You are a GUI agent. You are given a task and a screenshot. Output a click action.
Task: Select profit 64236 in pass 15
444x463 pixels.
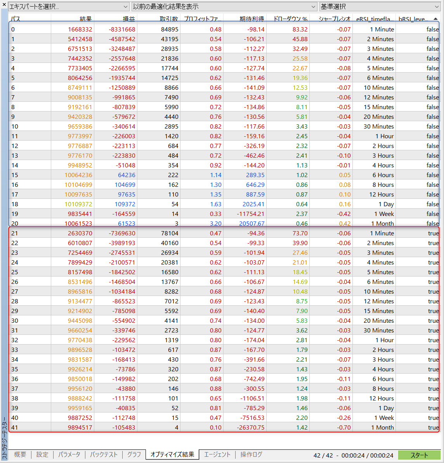[127, 175]
